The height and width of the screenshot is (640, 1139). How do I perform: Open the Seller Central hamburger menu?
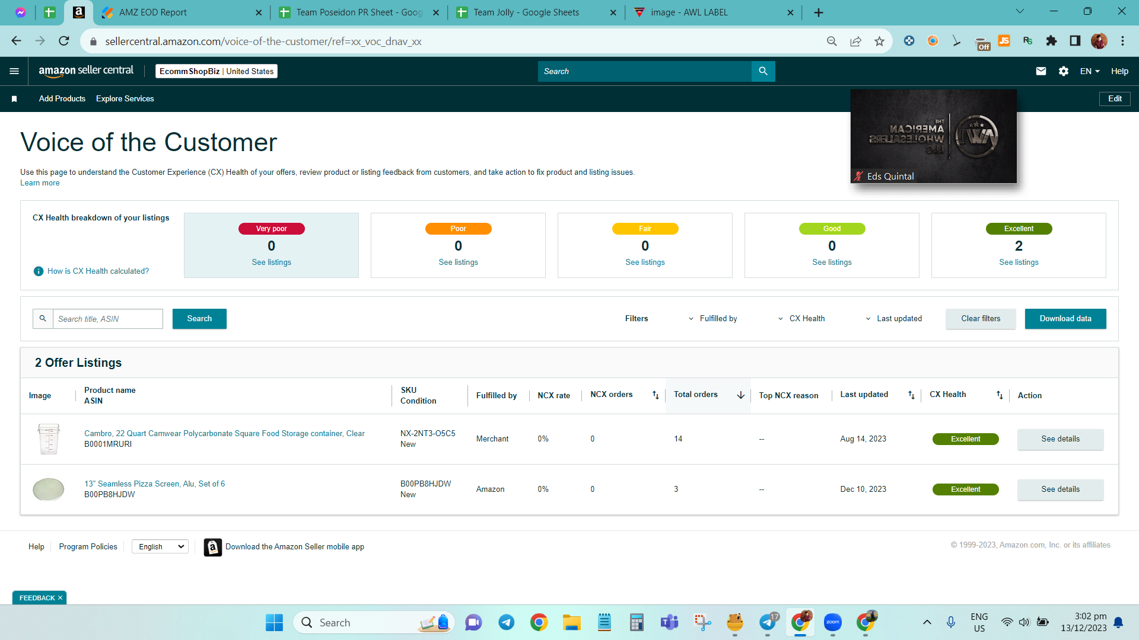[x=14, y=71]
